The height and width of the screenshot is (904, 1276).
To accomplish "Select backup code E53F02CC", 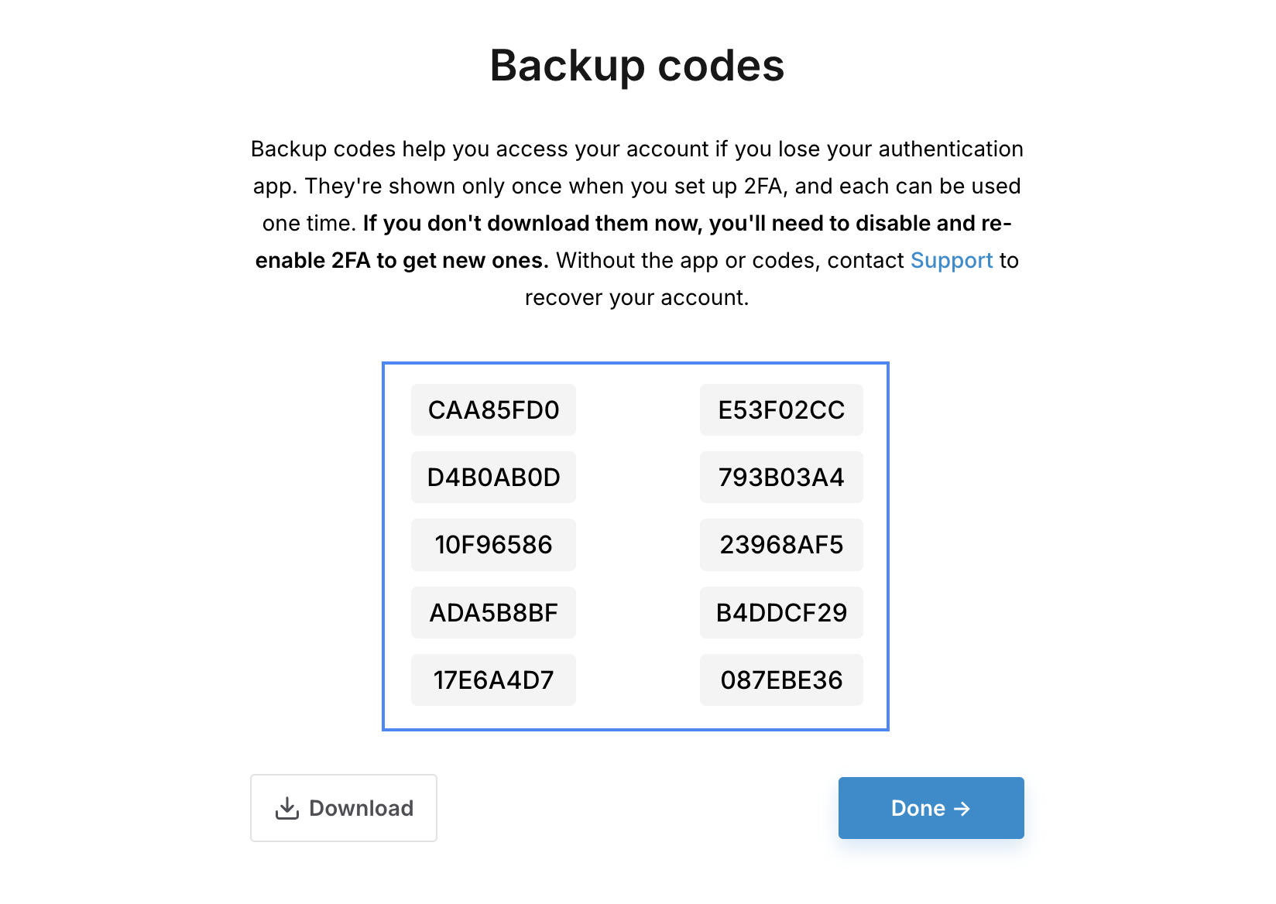I will [781, 410].
